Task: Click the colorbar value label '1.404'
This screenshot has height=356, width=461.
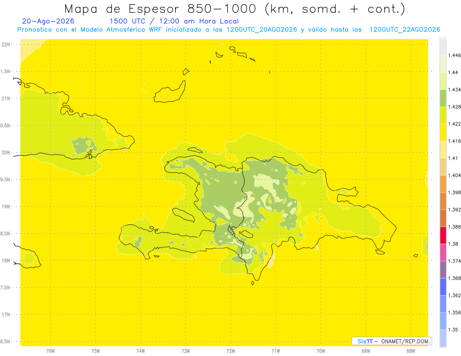Action: (454, 175)
